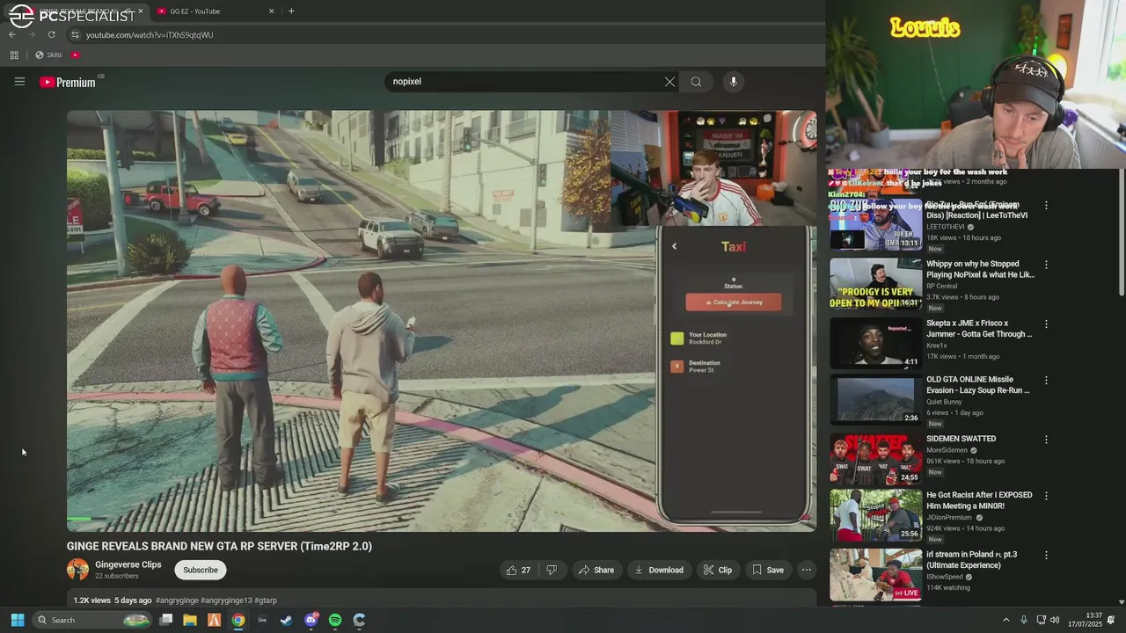This screenshot has width=1126, height=633.
Task: Open options for 'Skepta x JME x Frisco'
Action: click(1046, 324)
